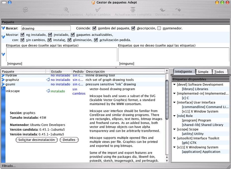Click the 'Solicitar desinstalación' button
This screenshot has height=169, width=231.
tap(37, 140)
